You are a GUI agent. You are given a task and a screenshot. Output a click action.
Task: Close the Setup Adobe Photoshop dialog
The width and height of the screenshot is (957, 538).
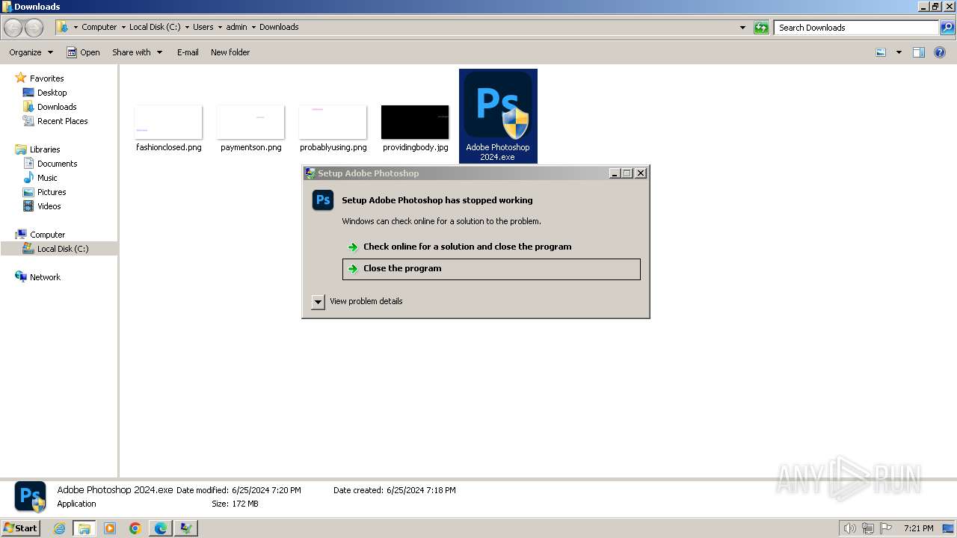point(641,173)
